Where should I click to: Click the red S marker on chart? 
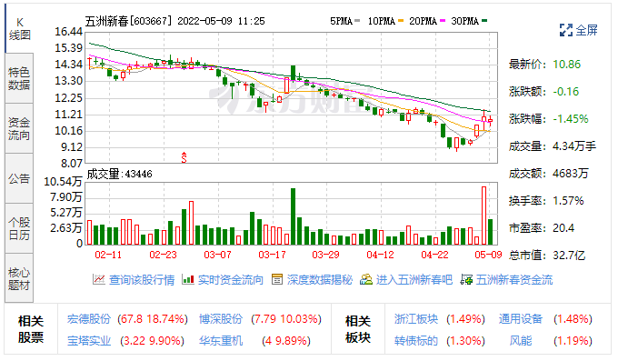click(184, 157)
